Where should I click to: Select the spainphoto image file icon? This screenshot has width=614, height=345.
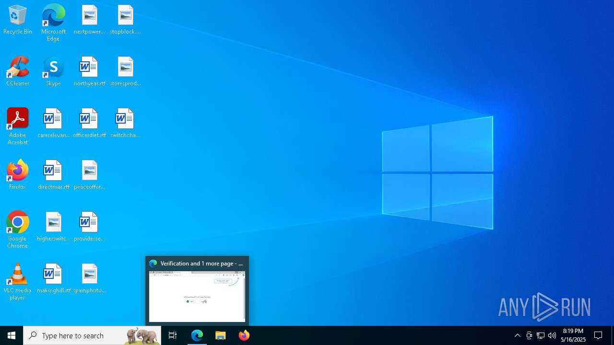click(x=89, y=279)
